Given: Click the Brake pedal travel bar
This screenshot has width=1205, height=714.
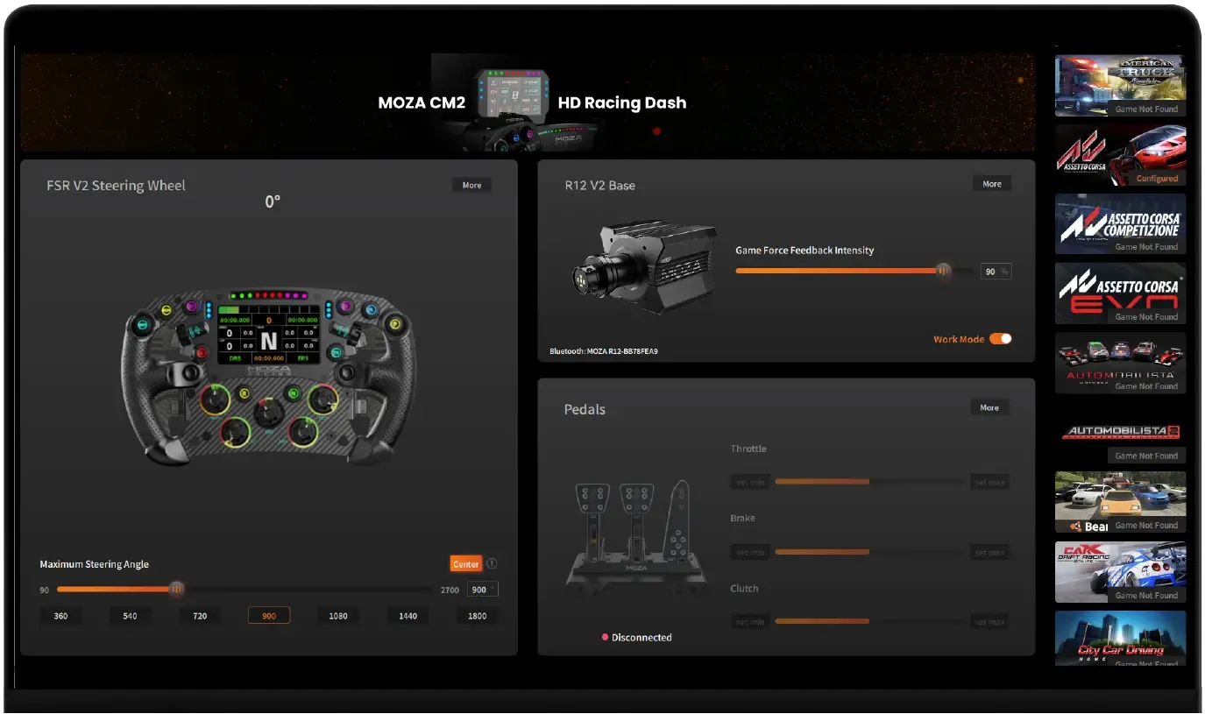Looking at the screenshot, I should click(870, 552).
